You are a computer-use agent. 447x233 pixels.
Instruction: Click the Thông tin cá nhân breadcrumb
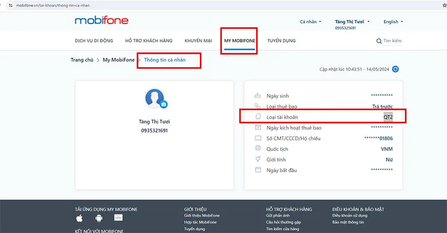(x=165, y=60)
